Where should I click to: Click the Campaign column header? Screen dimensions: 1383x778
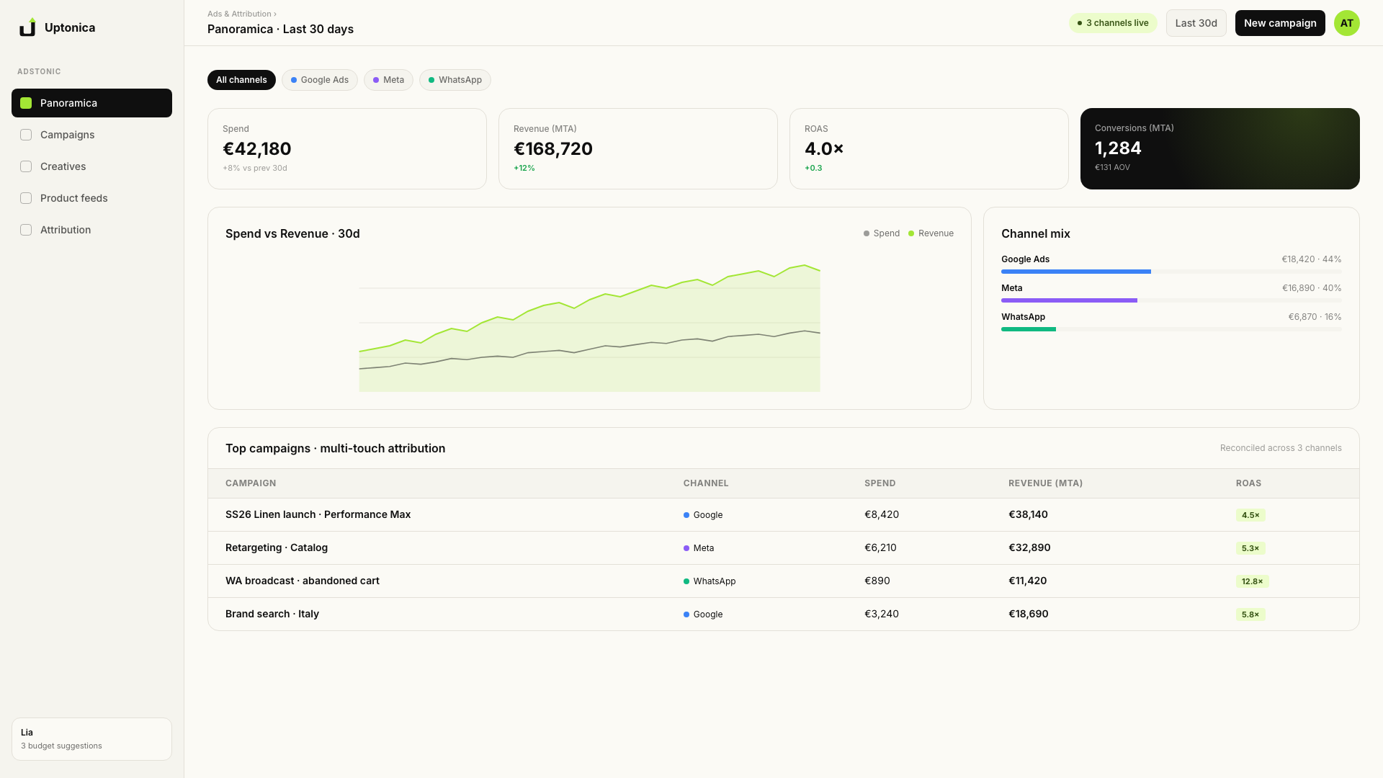(251, 483)
